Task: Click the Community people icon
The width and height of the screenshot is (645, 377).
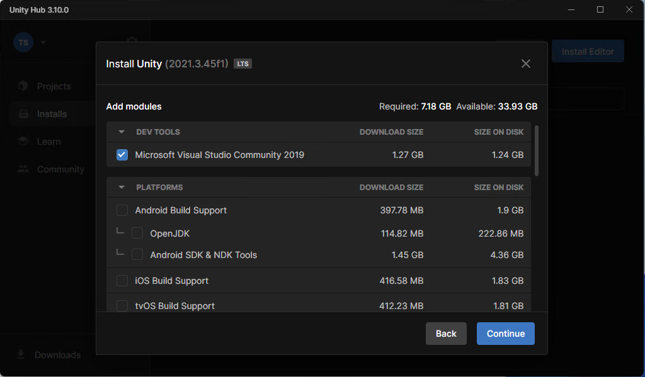Action: click(23, 169)
